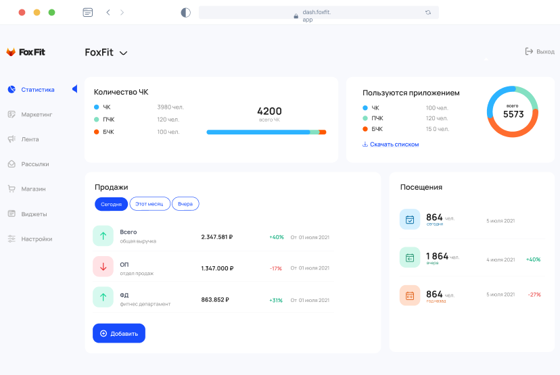The height and width of the screenshot is (375, 560).
Task: Click the plus icon on Добавить button
Action: [103, 333]
